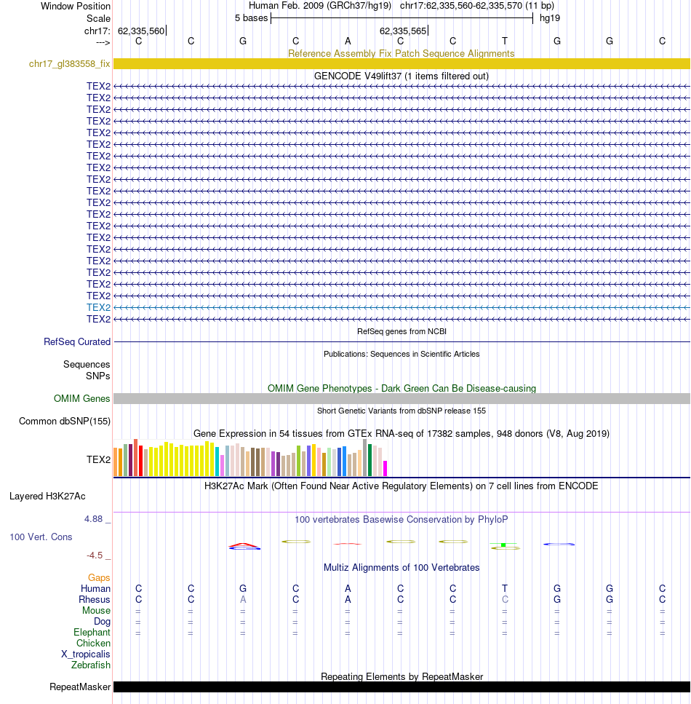Click the Elephant species label
This screenshot has width=691, height=704.
[x=92, y=632]
